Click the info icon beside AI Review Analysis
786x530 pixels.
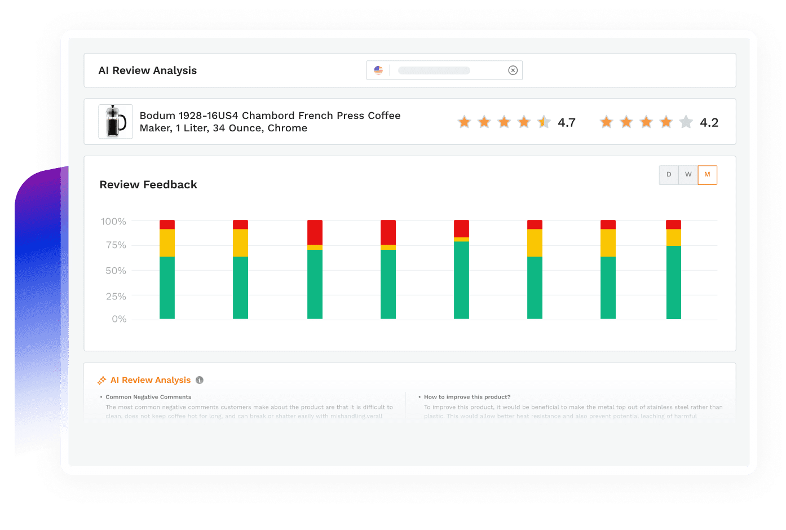200,380
